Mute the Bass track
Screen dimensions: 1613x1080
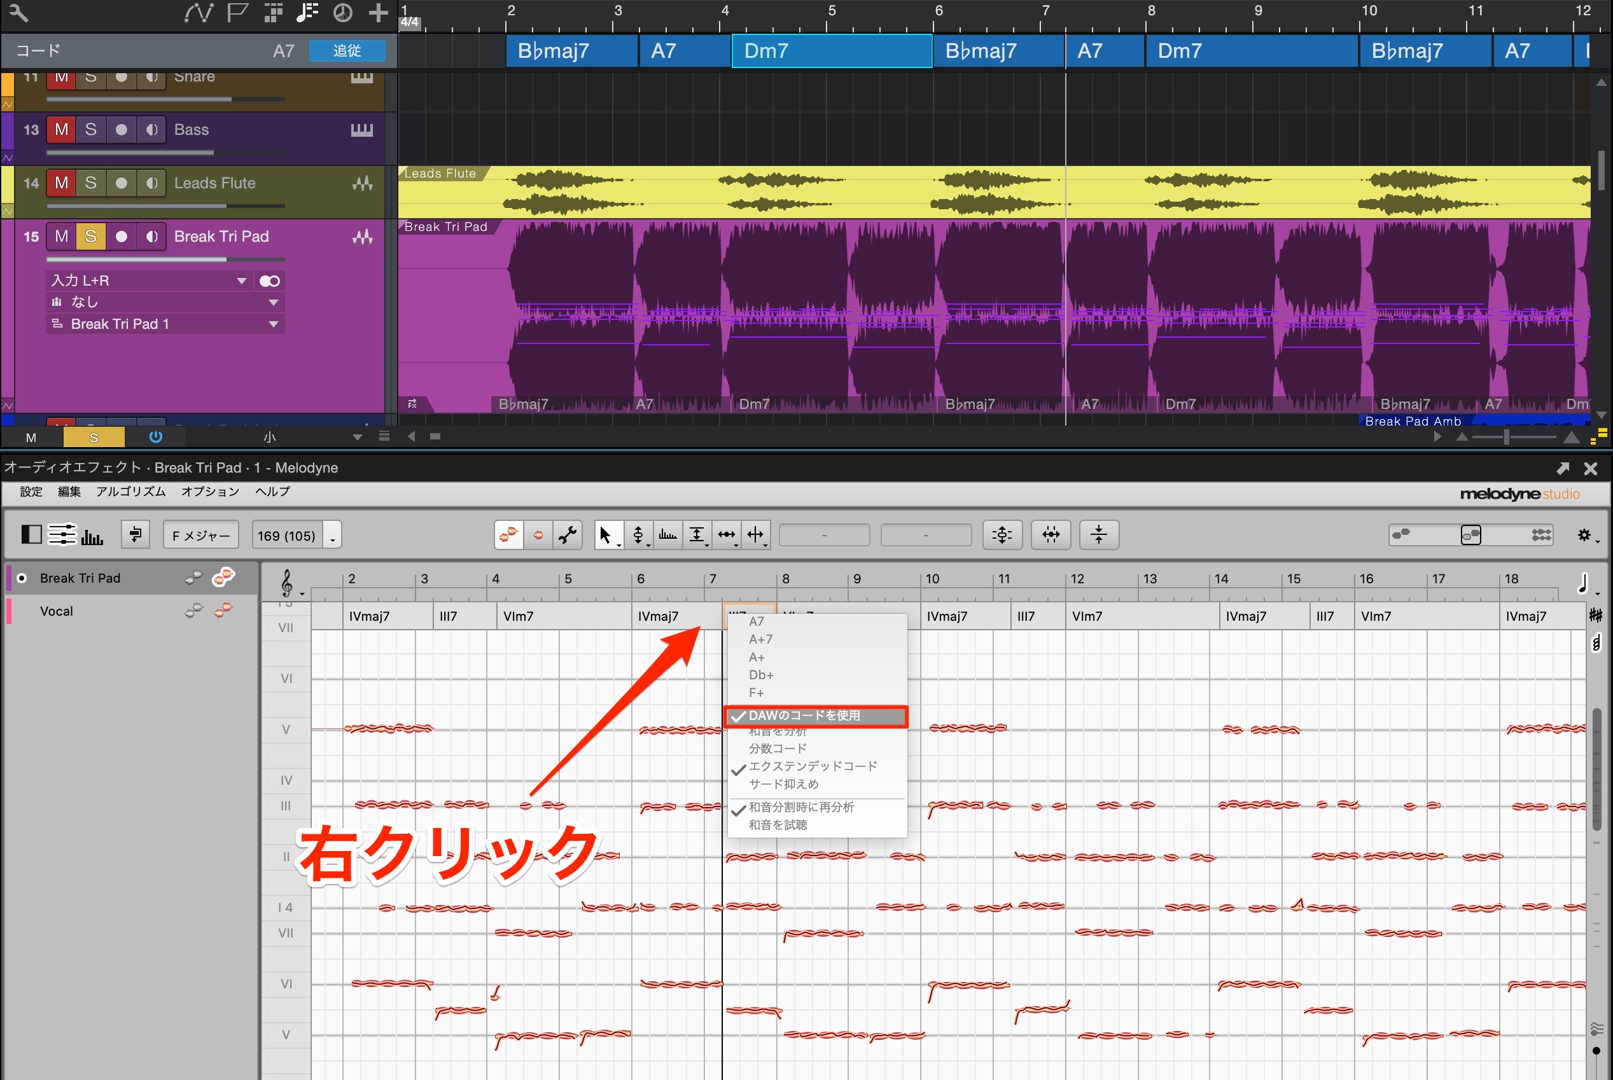coord(61,130)
